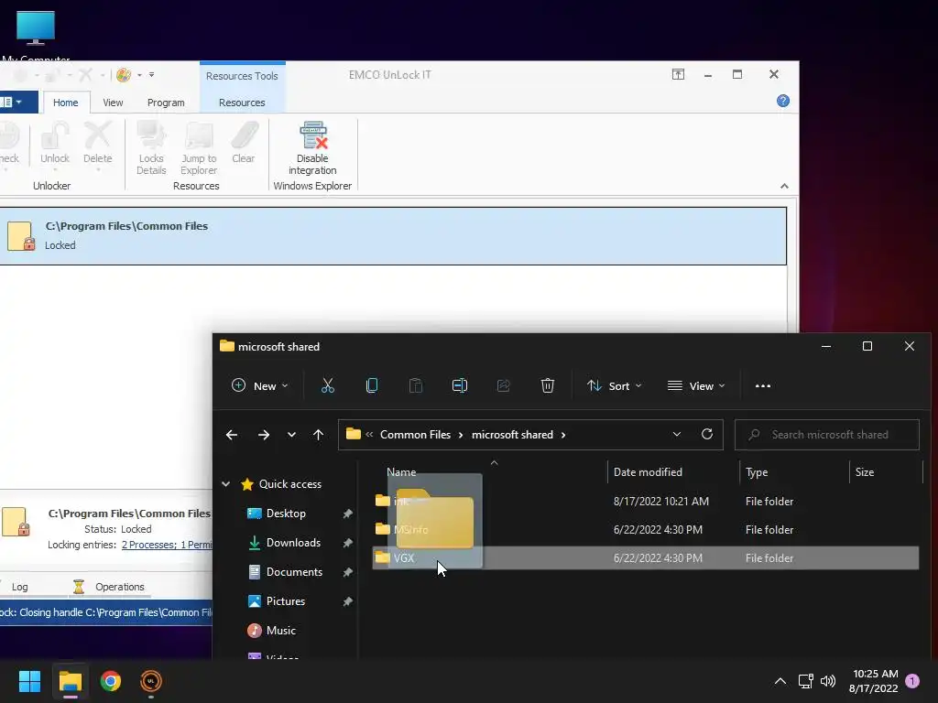Open the Windows Start menu
The image size is (938, 703).
(x=29, y=681)
